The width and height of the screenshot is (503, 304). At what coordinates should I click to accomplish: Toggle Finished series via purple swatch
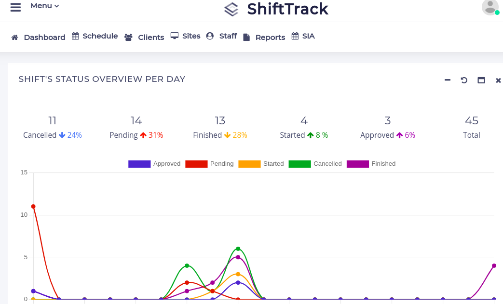358,164
